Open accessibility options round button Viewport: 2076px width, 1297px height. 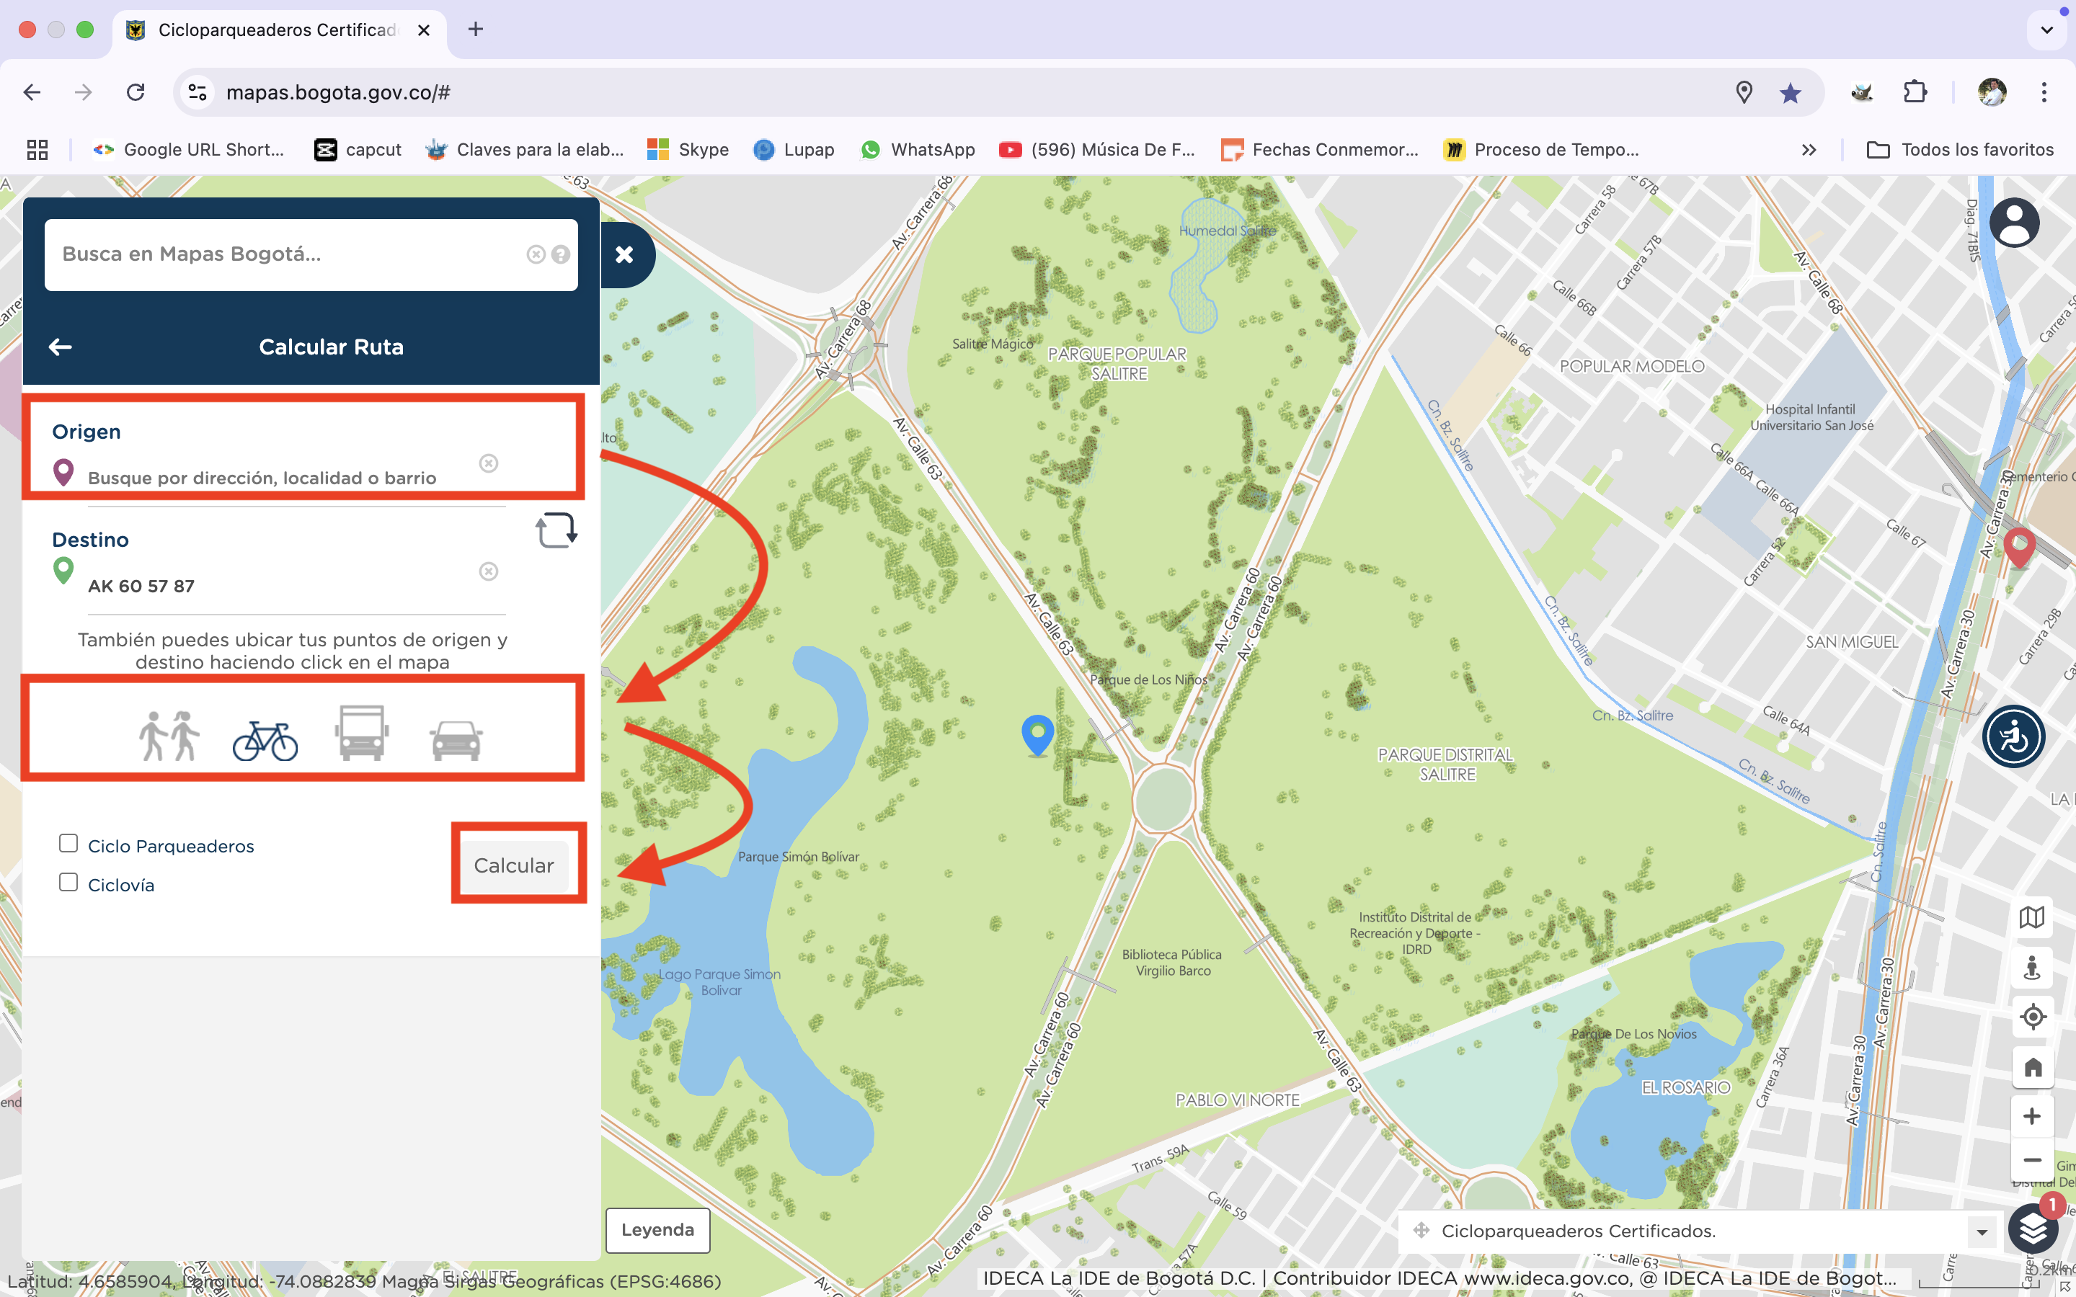2013,736
